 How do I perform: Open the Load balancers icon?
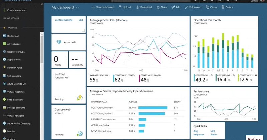click(4, 99)
